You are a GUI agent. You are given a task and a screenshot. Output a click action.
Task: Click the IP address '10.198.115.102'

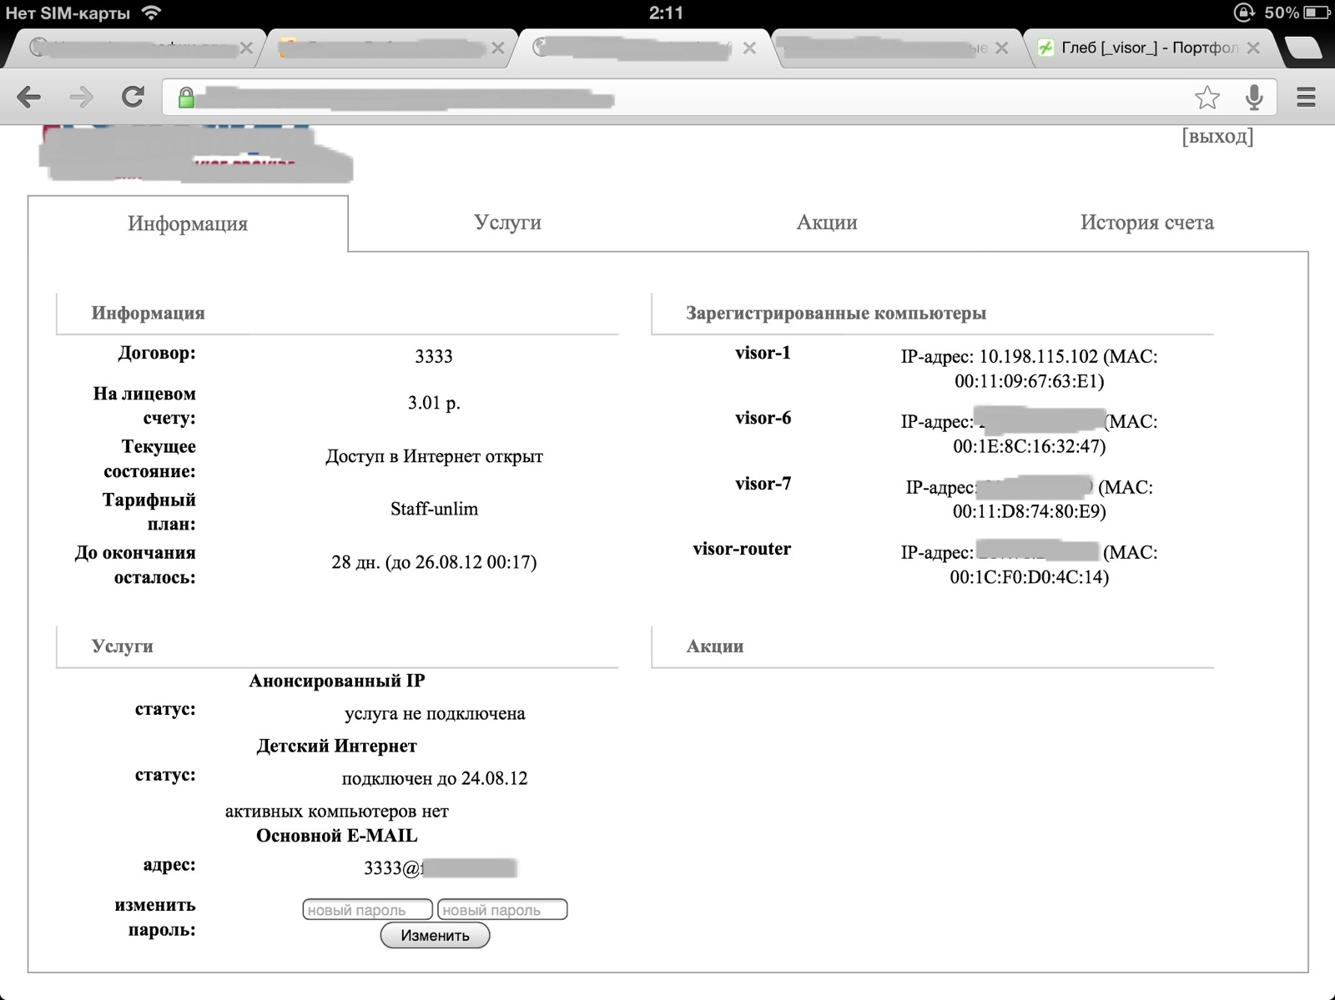pyautogui.click(x=1038, y=357)
